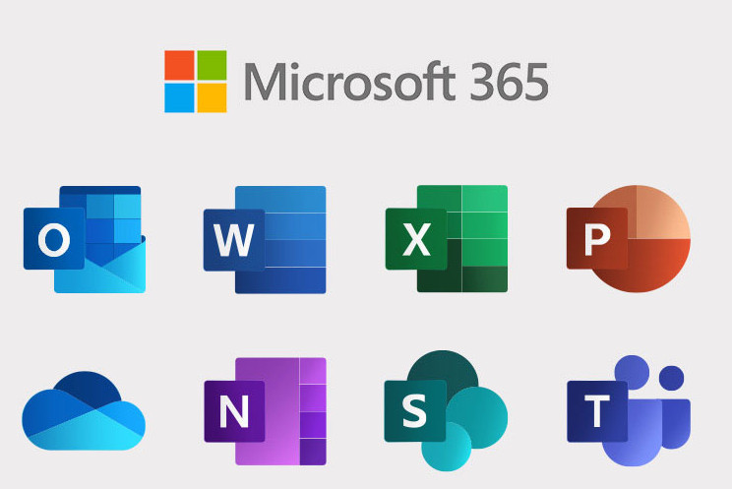
Task: Select the PowerPoint app icon
Action: [x=629, y=239]
